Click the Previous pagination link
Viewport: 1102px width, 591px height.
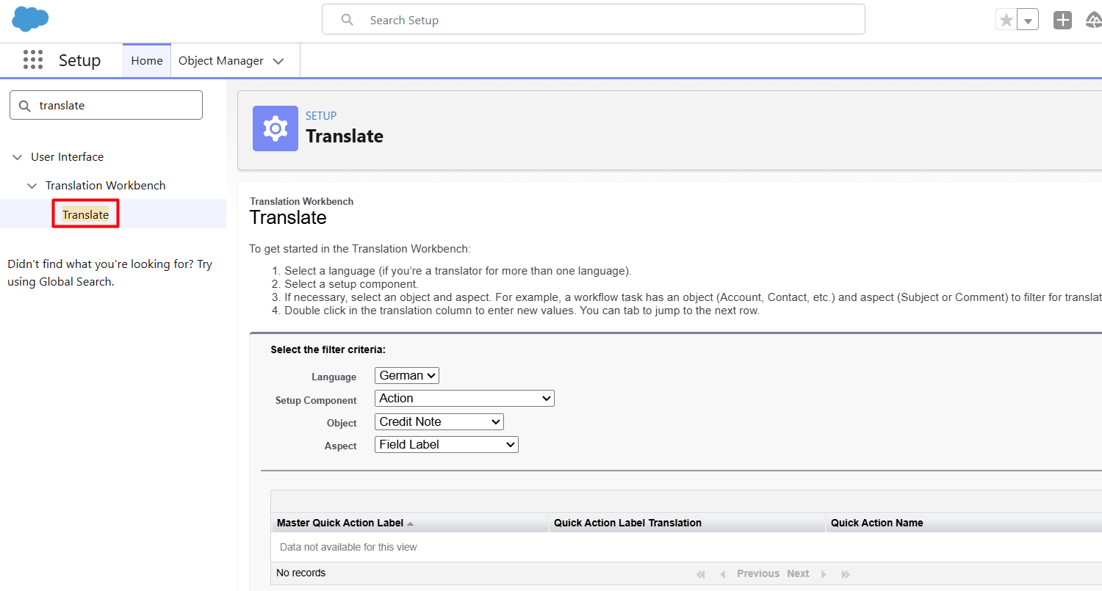[x=758, y=574]
